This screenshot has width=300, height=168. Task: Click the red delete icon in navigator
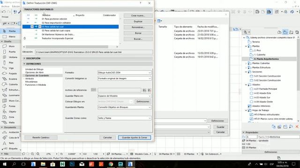(297, 126)
